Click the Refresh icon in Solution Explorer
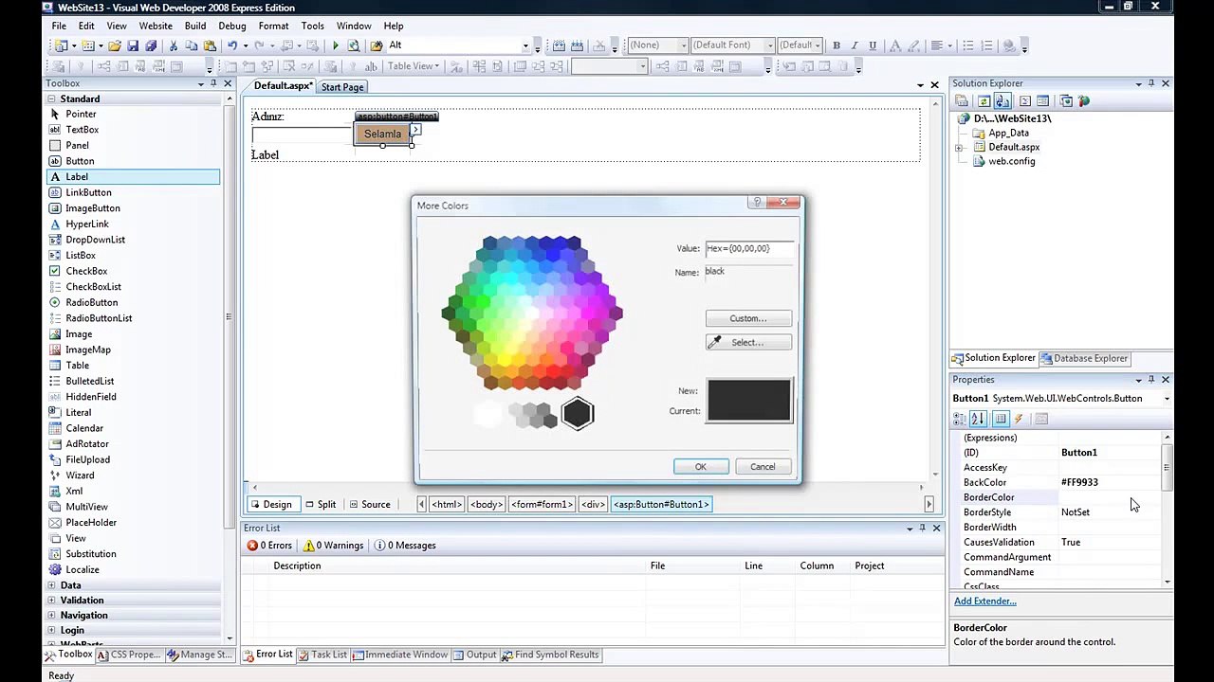Viewport: 1214px width, 682px height. coord(984,100)
